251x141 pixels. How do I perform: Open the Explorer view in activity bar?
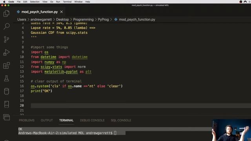[x=6, y=13]
